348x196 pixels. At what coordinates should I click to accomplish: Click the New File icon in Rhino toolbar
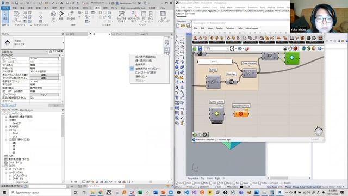point(178,26)
